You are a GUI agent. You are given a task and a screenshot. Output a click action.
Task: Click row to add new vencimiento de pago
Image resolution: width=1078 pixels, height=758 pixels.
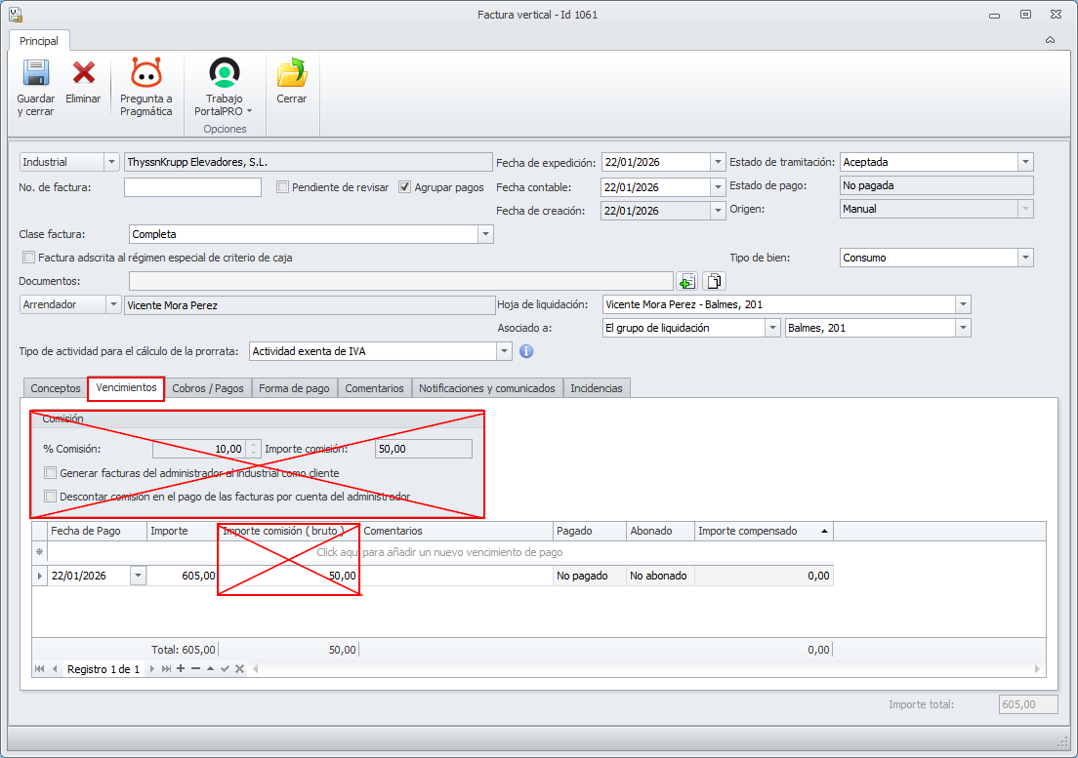click(439, 553)
